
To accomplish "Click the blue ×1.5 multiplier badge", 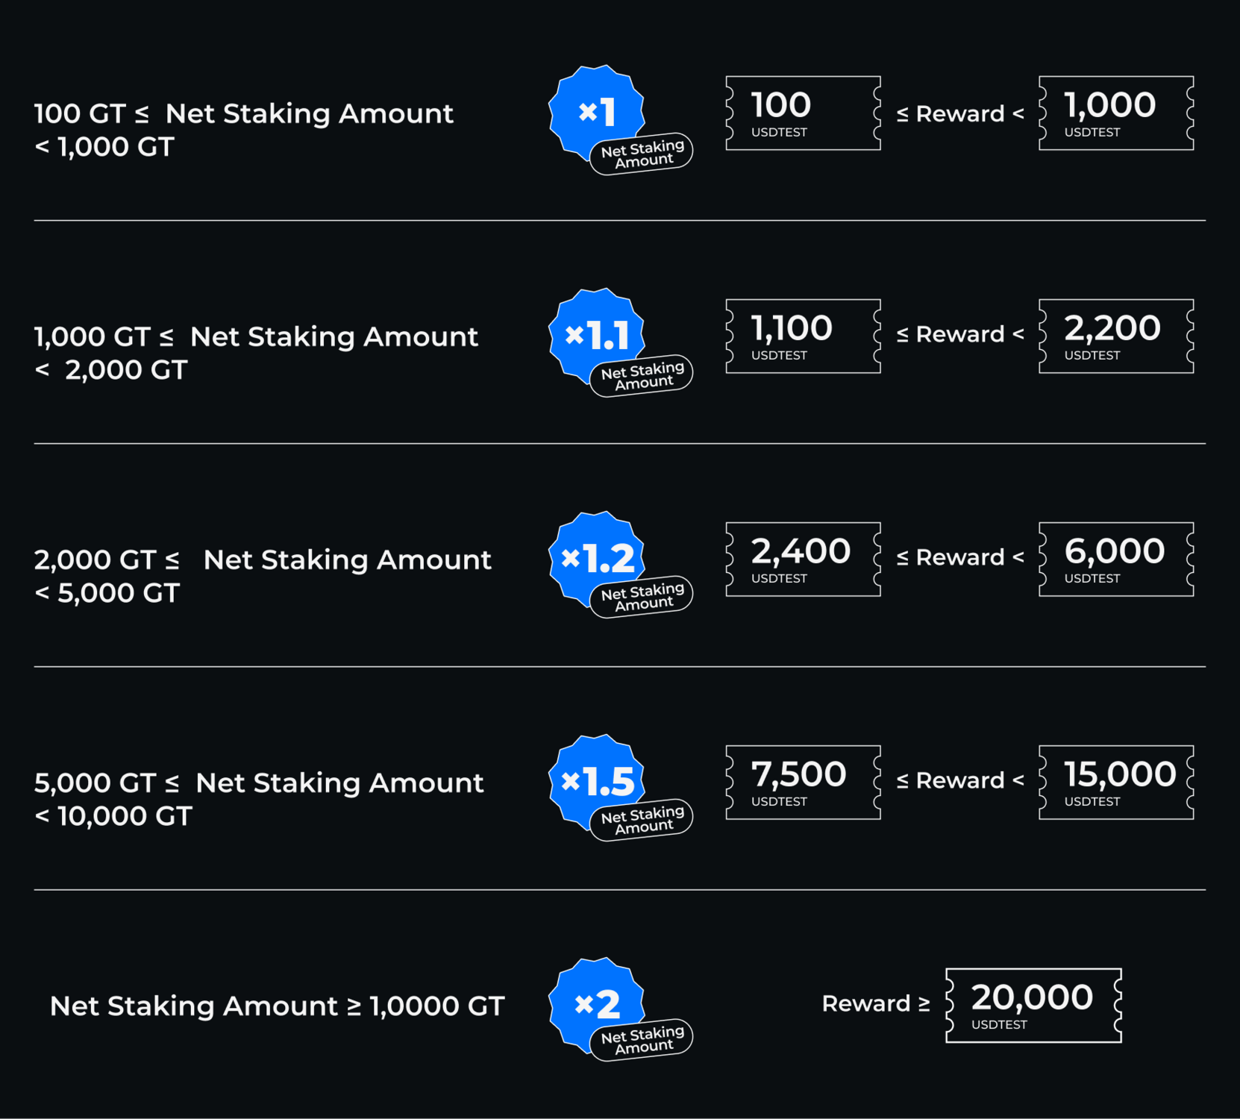I will click(x=597, y=781).
